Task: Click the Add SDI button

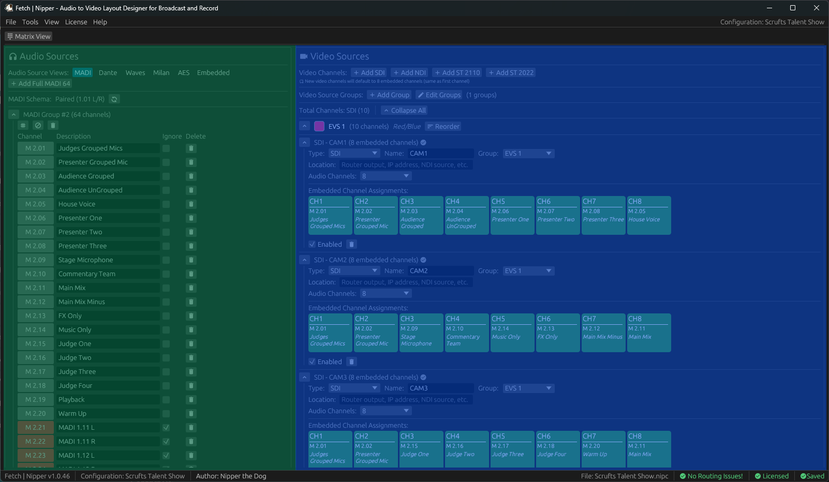Action: click(x=368, y=72)
